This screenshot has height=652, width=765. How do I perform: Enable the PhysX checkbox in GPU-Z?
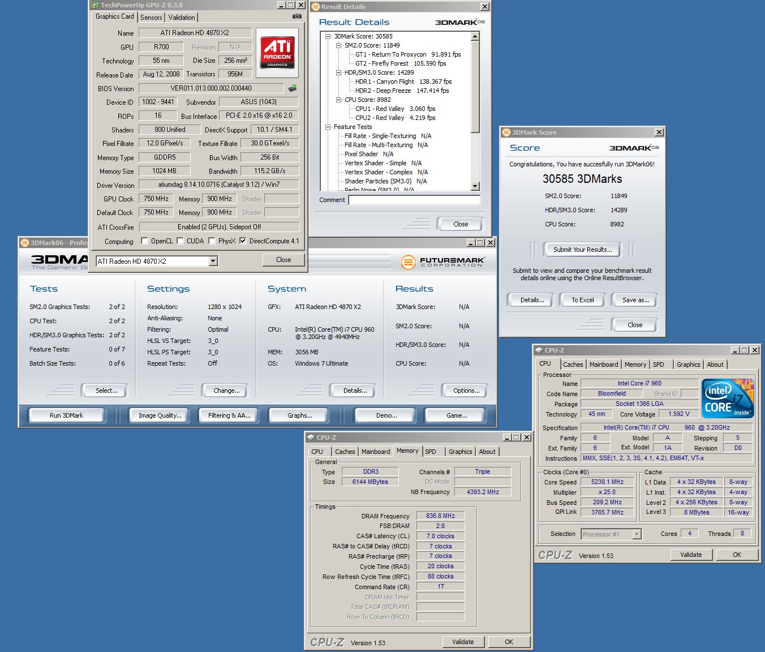212,241
